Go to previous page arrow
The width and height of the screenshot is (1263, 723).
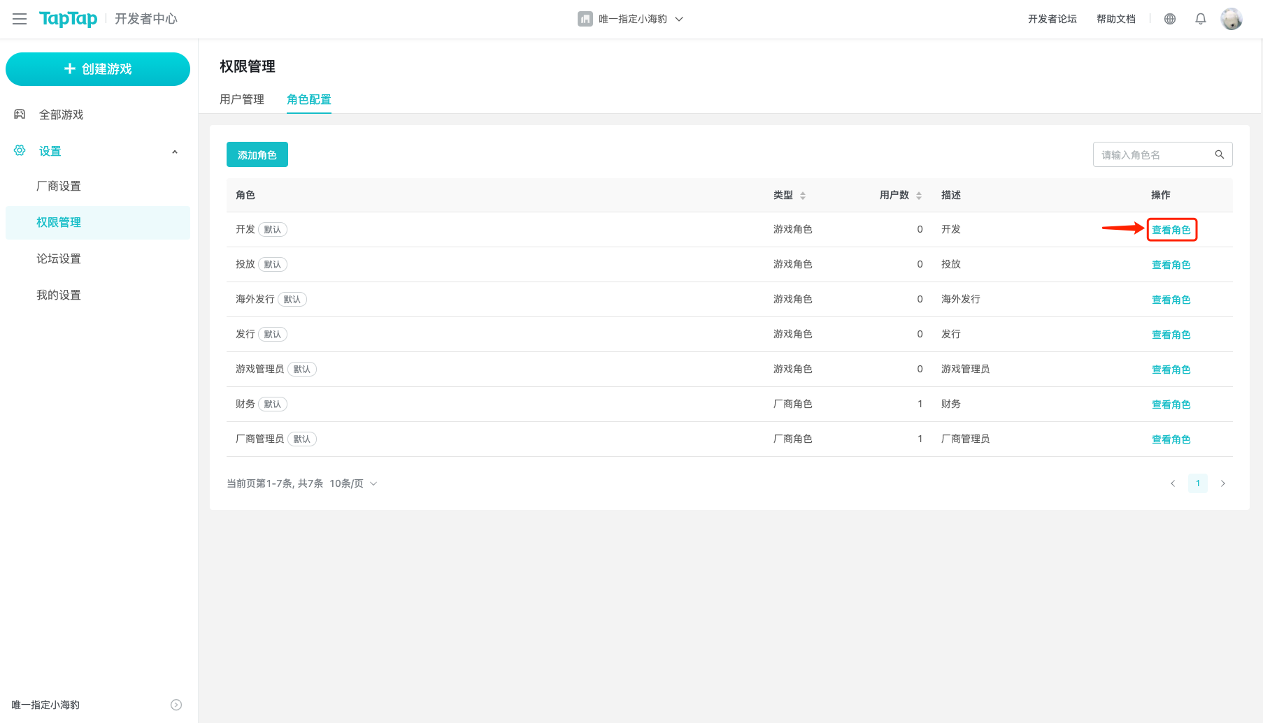[x=1173, y=483]
